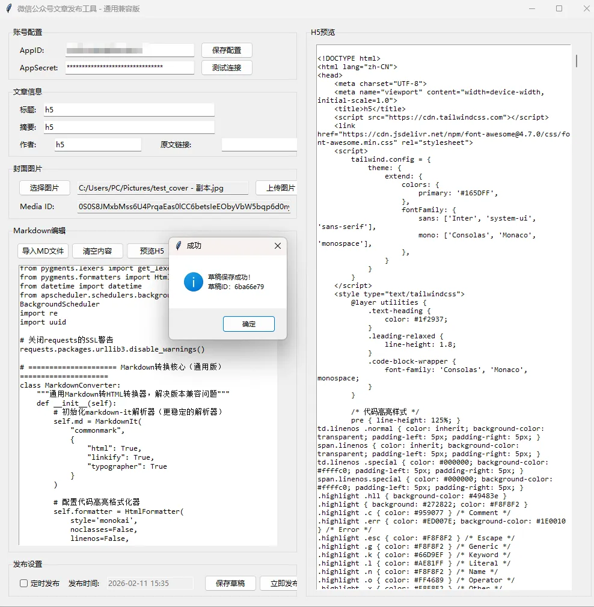Viewport: 594px width, 607px height.
Task: Click the 导入MD文件 button
Action: [x=43, y=251]
